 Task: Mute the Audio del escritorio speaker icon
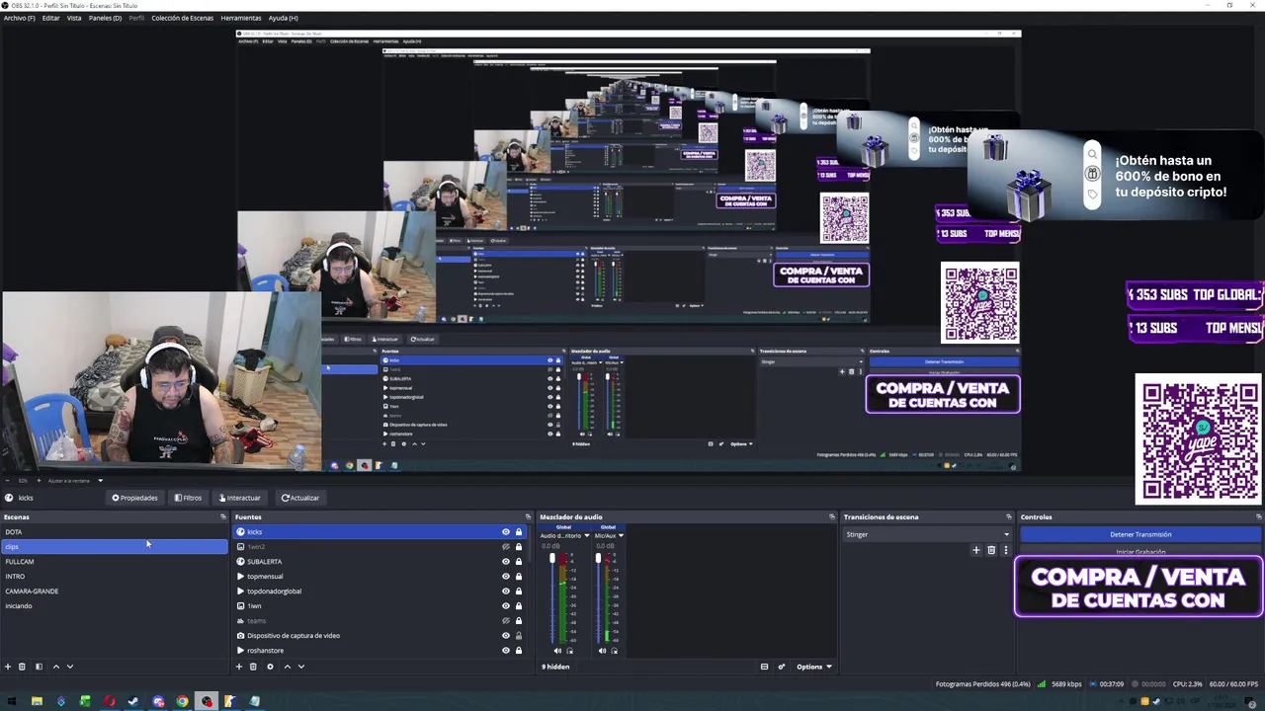(557, 651)
